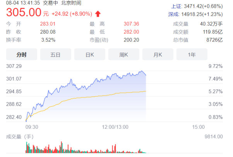Click the current price 305.00

pyautogui.click(x=24, y=12)
